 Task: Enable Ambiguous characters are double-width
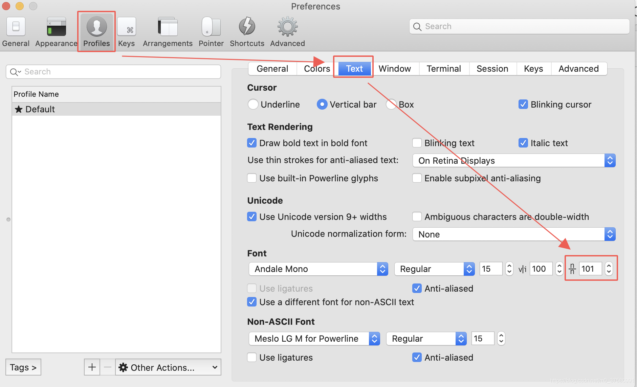pos(417,217)
